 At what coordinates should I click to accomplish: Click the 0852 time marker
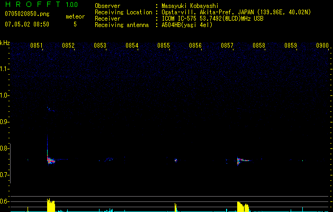click(68, 46)
